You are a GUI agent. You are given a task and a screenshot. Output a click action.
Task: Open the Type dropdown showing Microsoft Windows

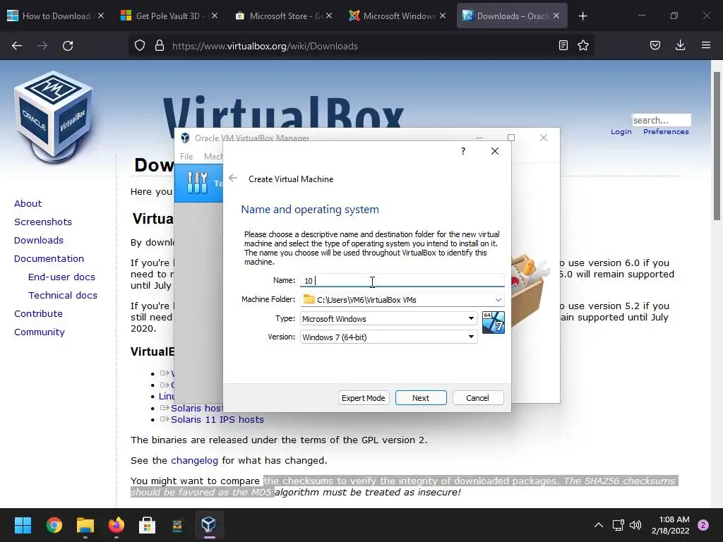tap(389, 318)
